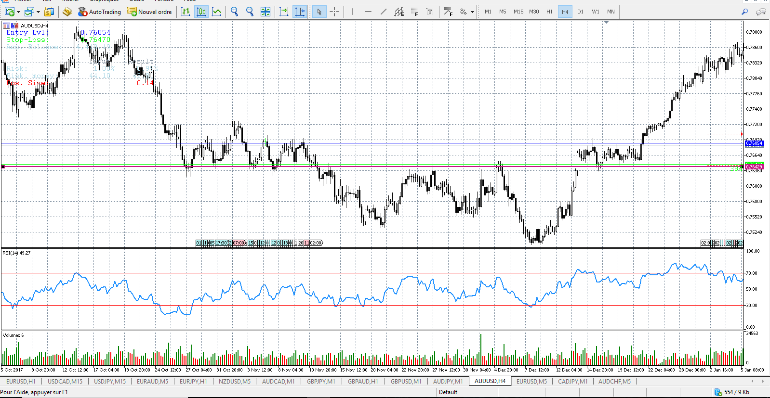Image resolution: width=770 pixels, height=398 pixels.
Task: Select the vertical line drawing tool
Action: coord(353,12)
